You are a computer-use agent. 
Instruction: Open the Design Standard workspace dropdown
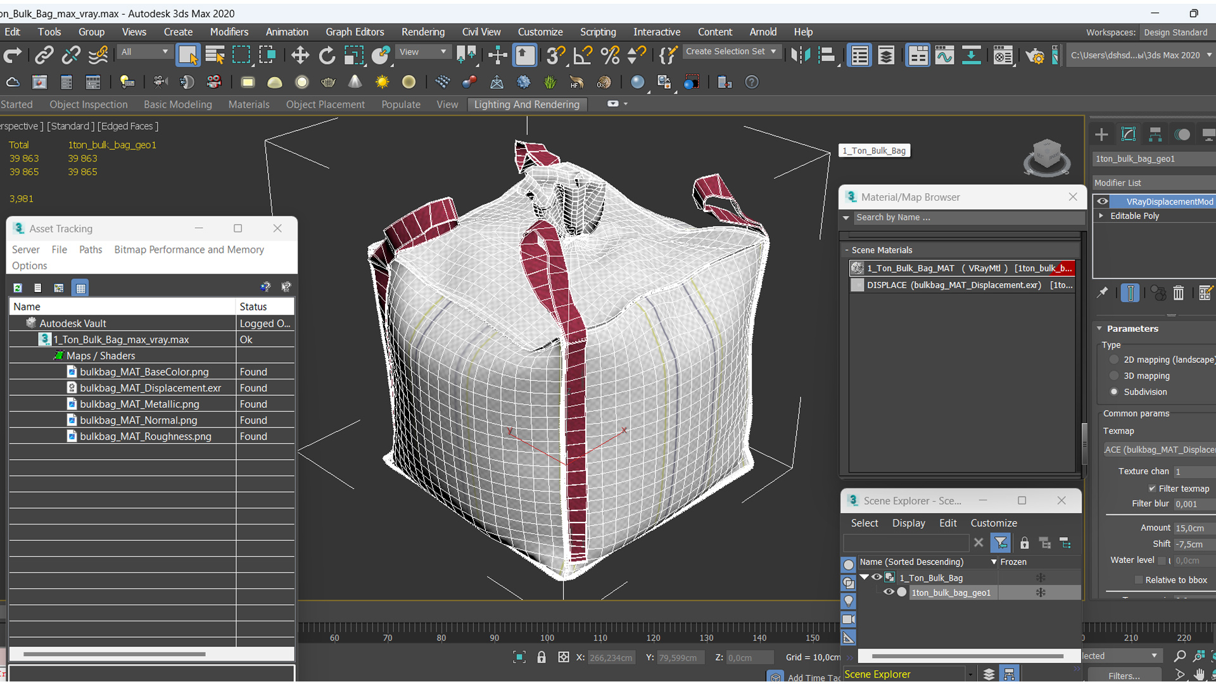point(1177,32)
